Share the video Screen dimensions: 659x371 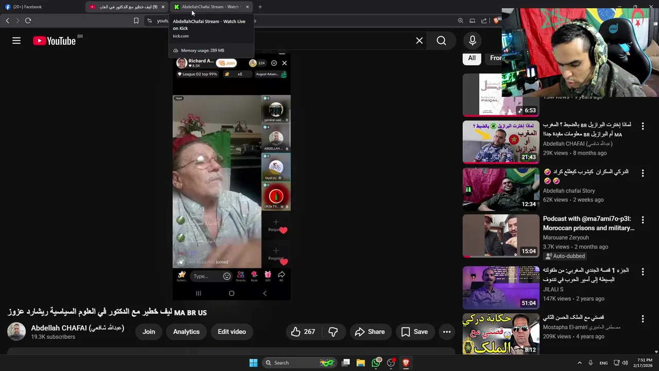click(370, 332)
